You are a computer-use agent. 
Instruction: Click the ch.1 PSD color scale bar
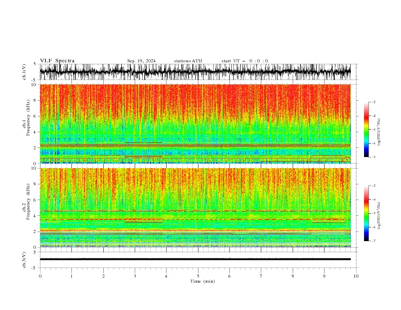pyautogui.click(x=366, y=130)
